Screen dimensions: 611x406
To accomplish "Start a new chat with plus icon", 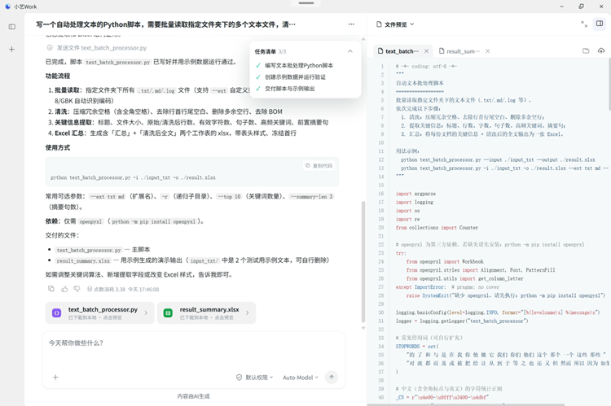I will [x=11, y=50].
